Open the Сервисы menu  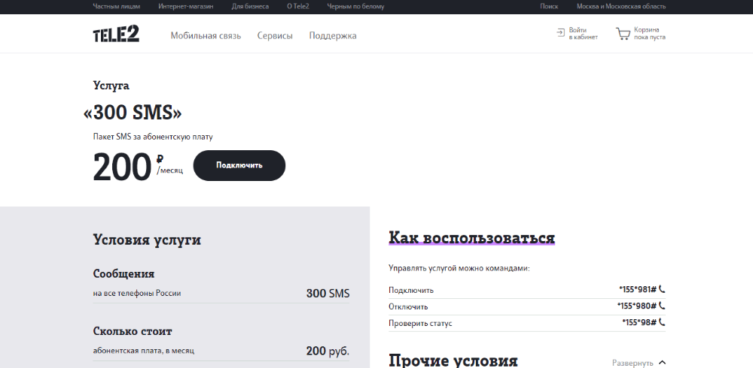pyautogui.click(x=275, y=36)
